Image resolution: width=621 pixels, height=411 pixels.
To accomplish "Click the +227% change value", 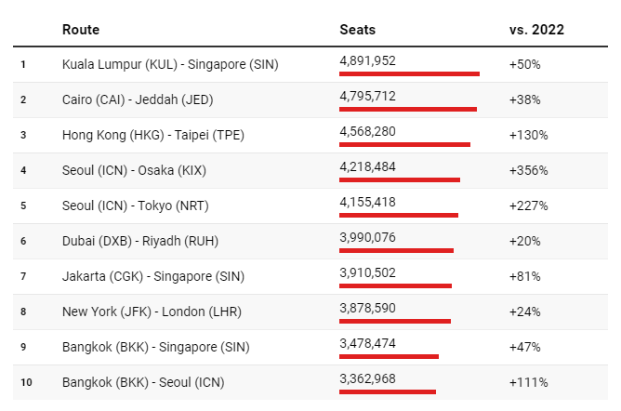I will [x=529, y=205].
